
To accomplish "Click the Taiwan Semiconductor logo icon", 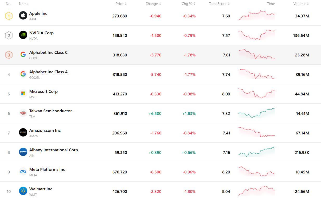I will [x=23, y=113].
